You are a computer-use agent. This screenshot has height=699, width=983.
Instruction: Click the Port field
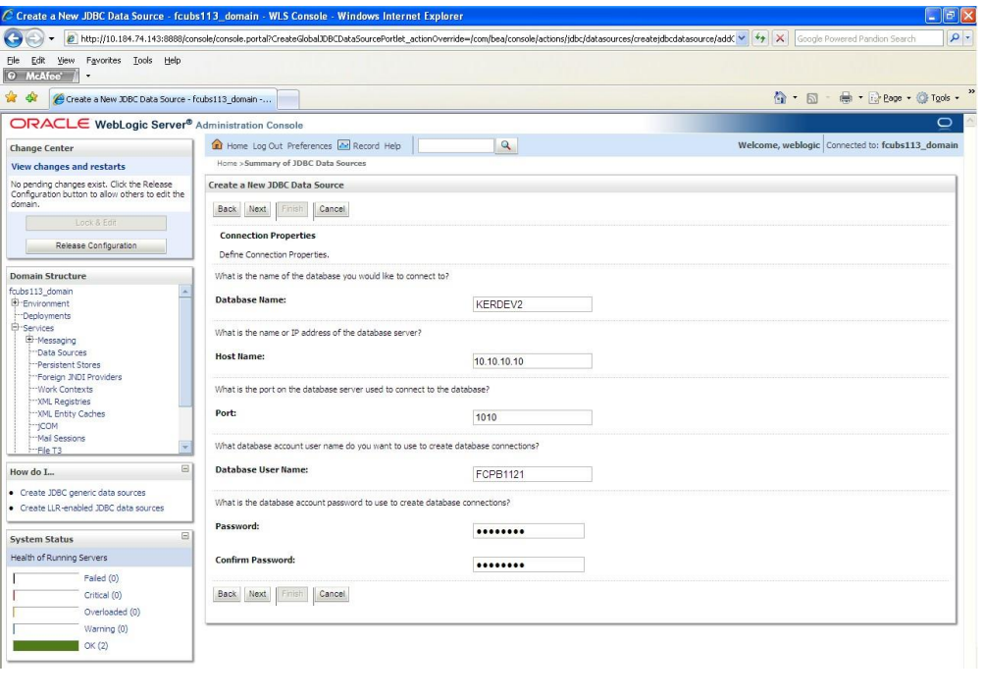(x=533, y=417)
